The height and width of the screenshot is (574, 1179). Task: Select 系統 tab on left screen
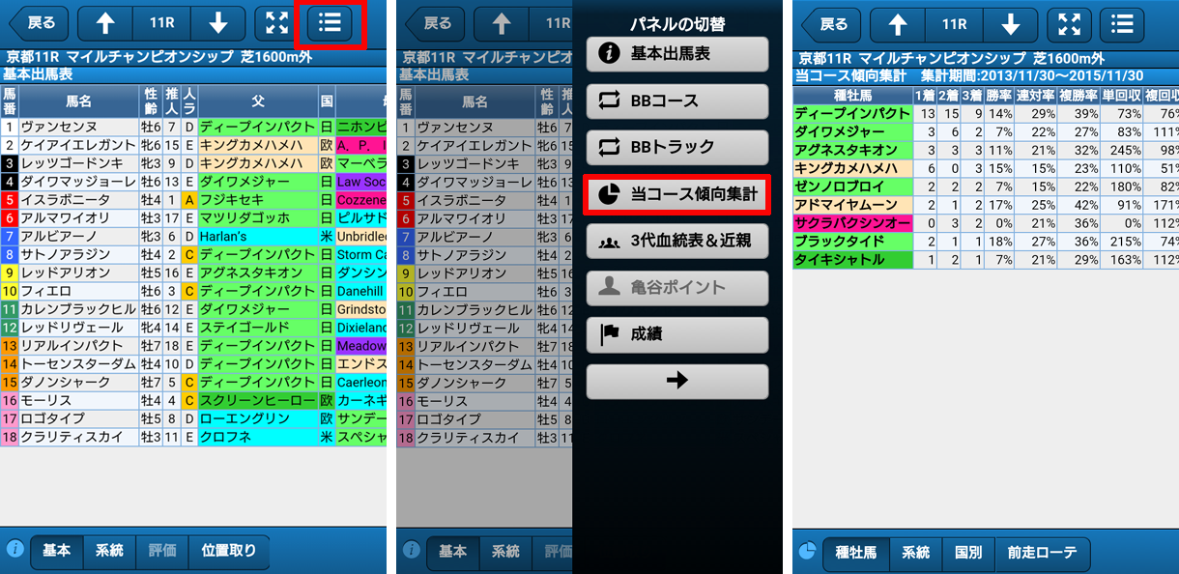click(109, 551)
